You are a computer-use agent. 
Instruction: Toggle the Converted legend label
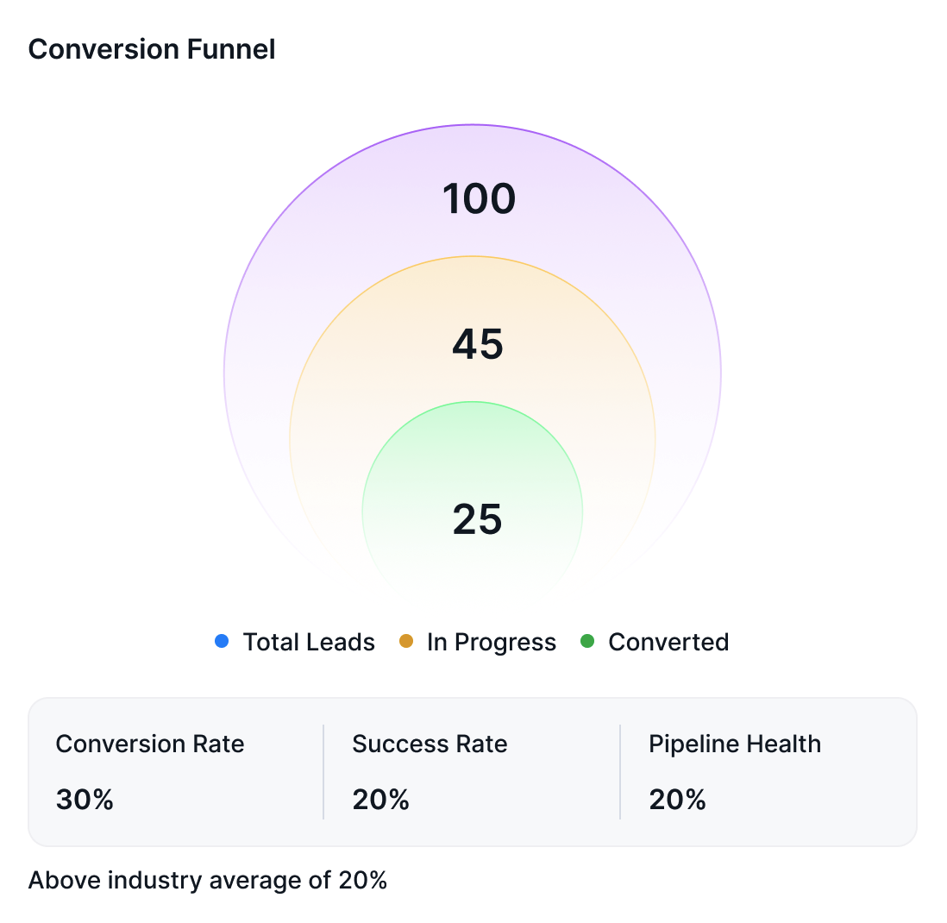(x=668, y=643)
